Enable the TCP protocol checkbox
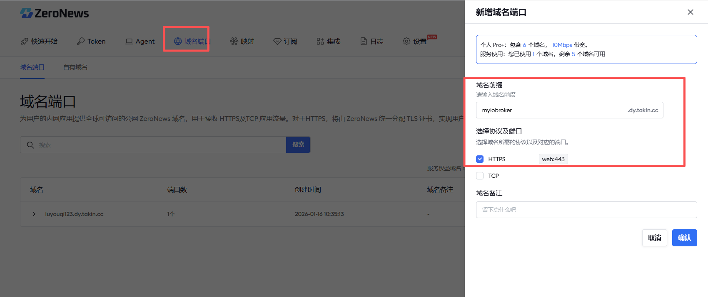This screenshot has width=708, height=297. tap(480, 176)
